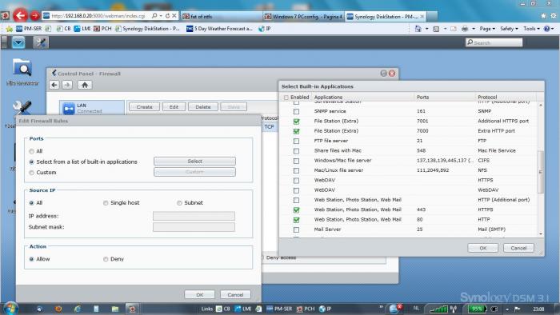The image size is (560, 315).
Task: Add to favorites bar star icon
Action: (10, 29)
